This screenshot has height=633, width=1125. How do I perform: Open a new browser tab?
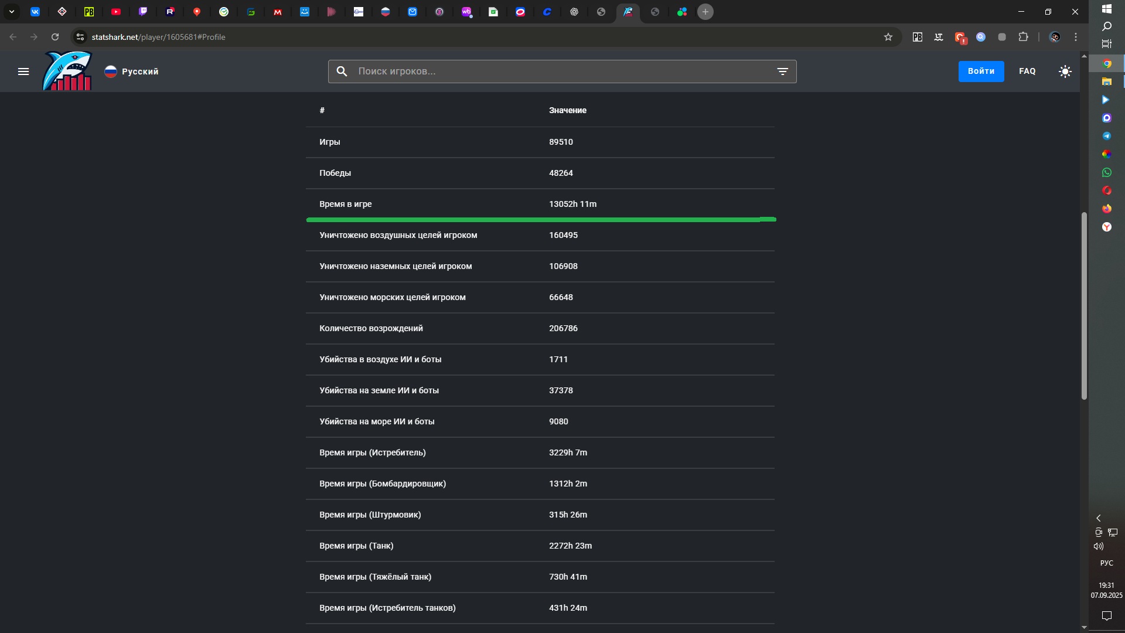pyautogui.click(x=705, y=12)
